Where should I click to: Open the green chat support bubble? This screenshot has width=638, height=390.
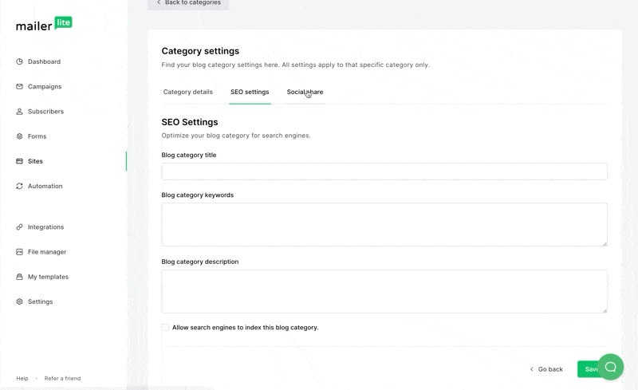(610, 367)
